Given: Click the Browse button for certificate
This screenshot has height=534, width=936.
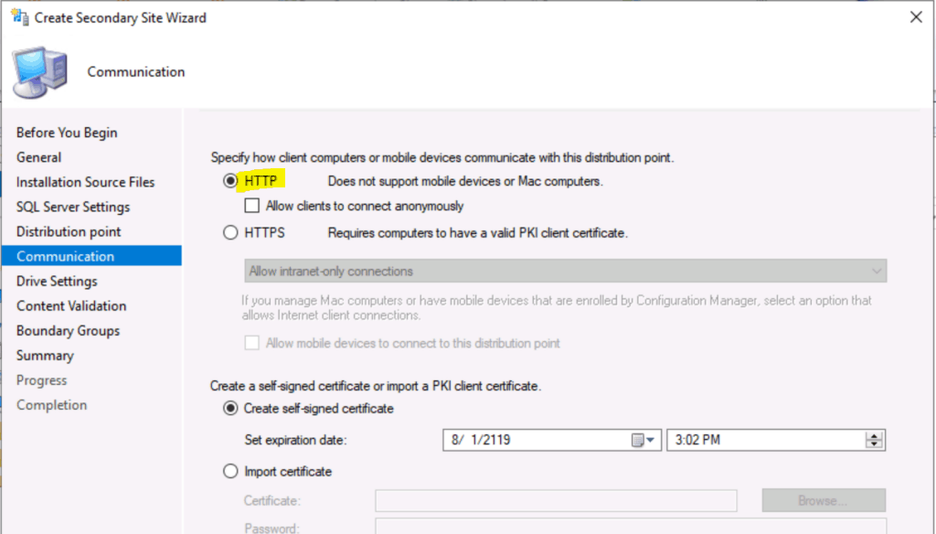Looking at the screenshot, I should [x=824, y=500].
